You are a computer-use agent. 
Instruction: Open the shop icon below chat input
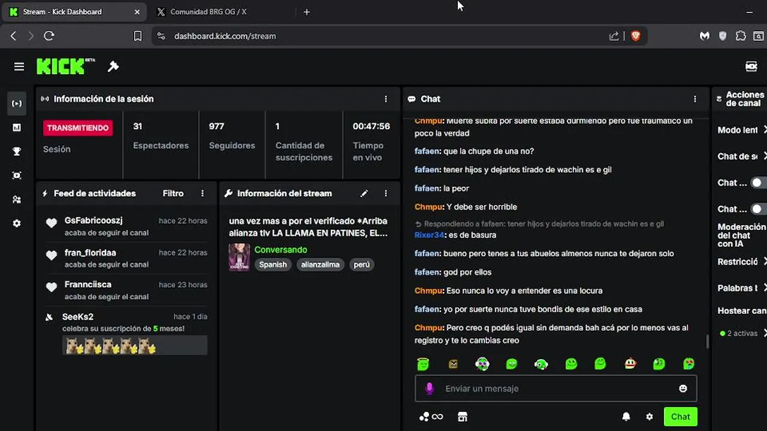[x=462, y=417]
